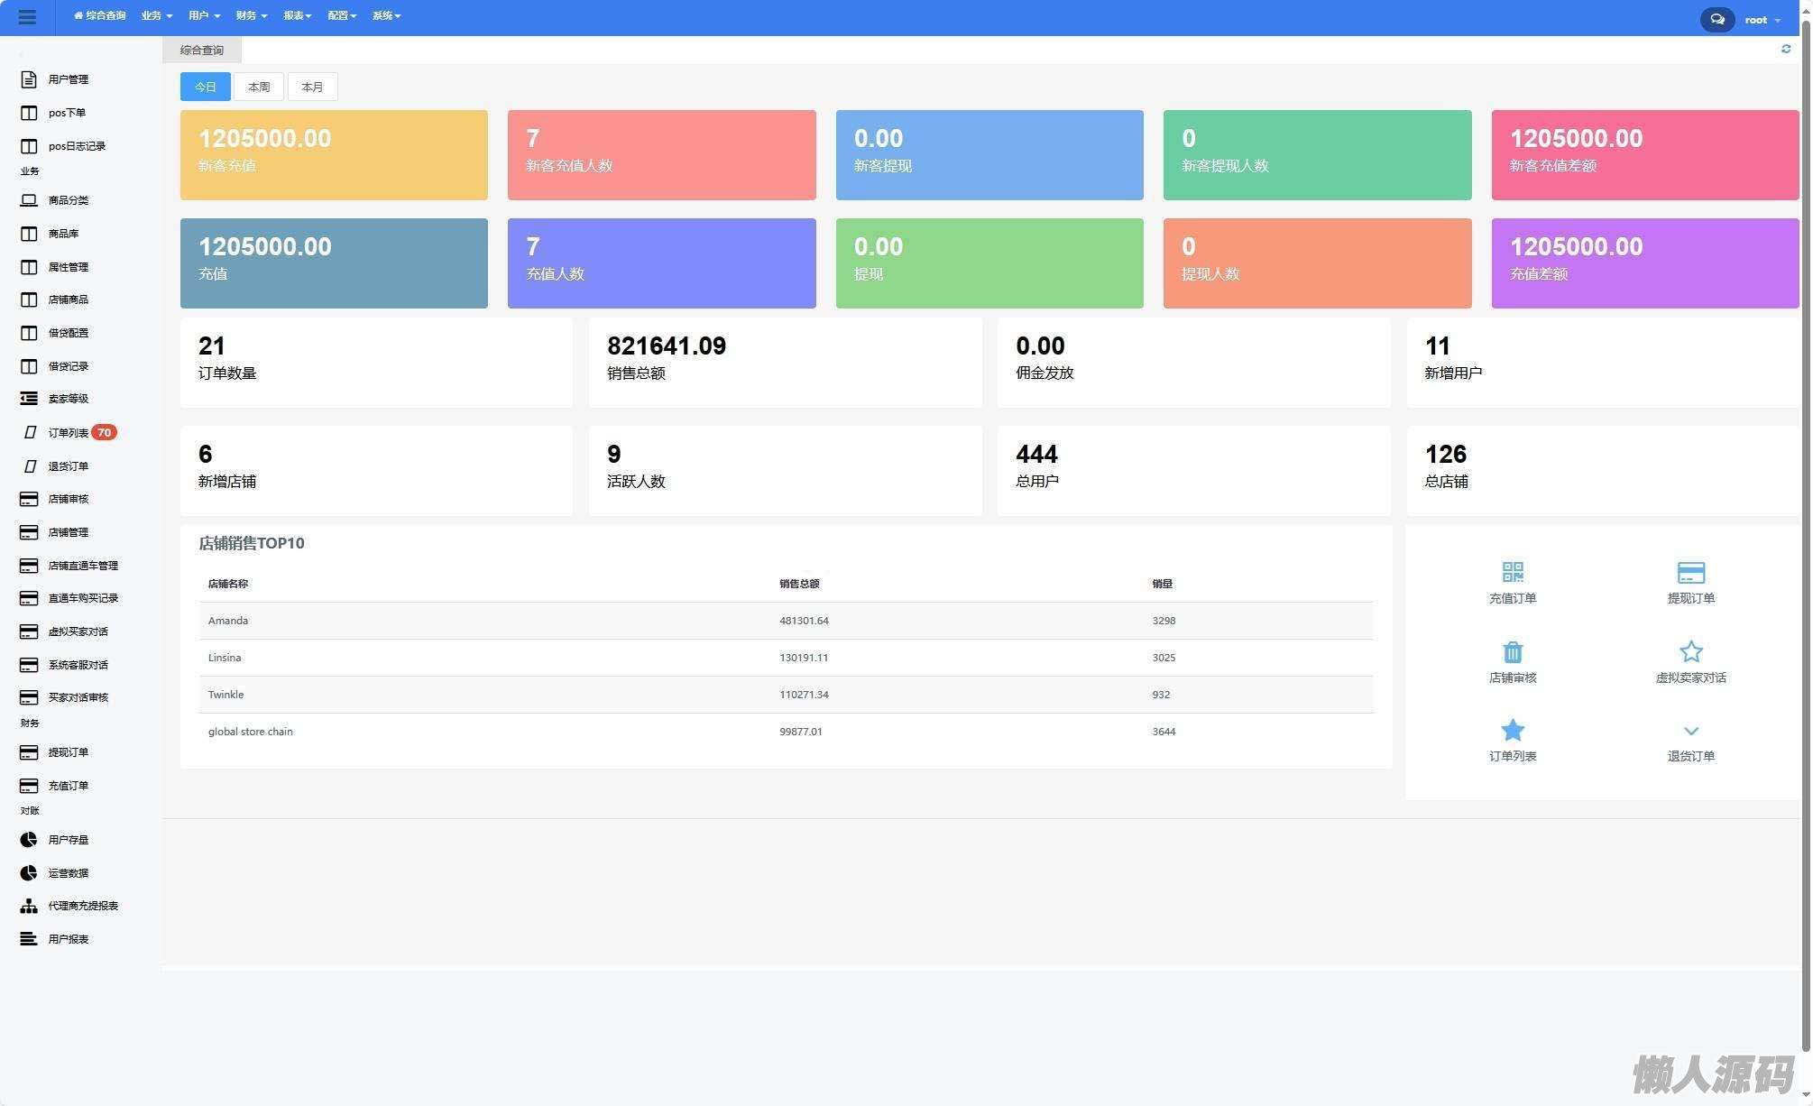Expand the 财务 dropdown in top bar

(251, 16)
